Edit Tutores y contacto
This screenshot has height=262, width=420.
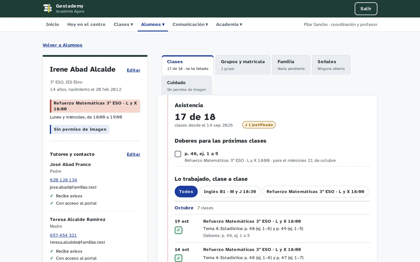(133, 154)
